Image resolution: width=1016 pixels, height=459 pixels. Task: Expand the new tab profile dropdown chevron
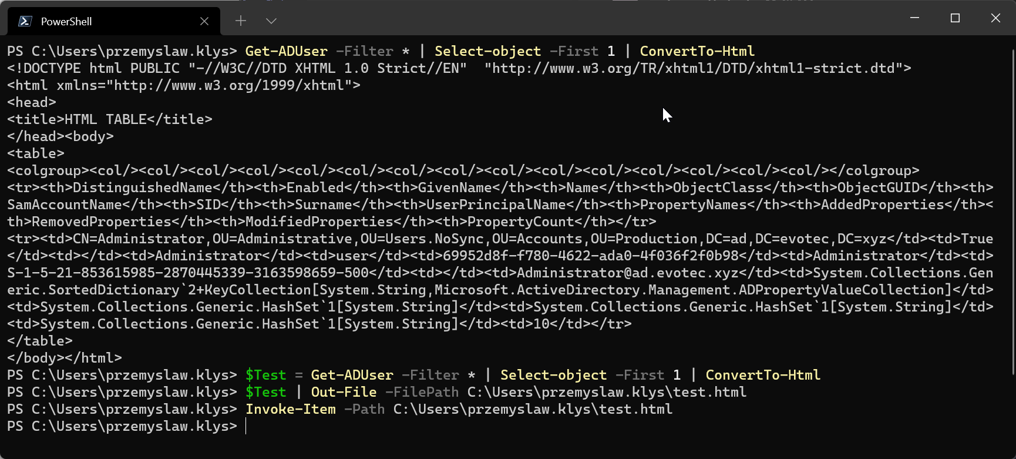(x=271, y=21)
